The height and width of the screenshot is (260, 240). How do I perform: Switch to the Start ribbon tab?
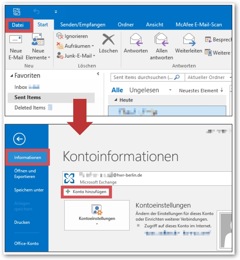tap(43, 25)
